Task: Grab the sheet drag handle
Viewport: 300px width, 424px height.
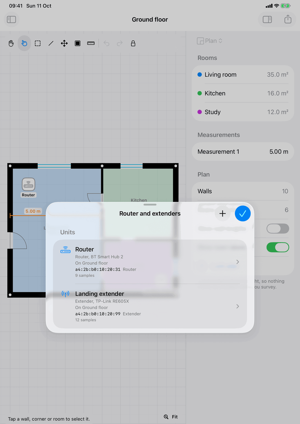Action: (150, 205)
